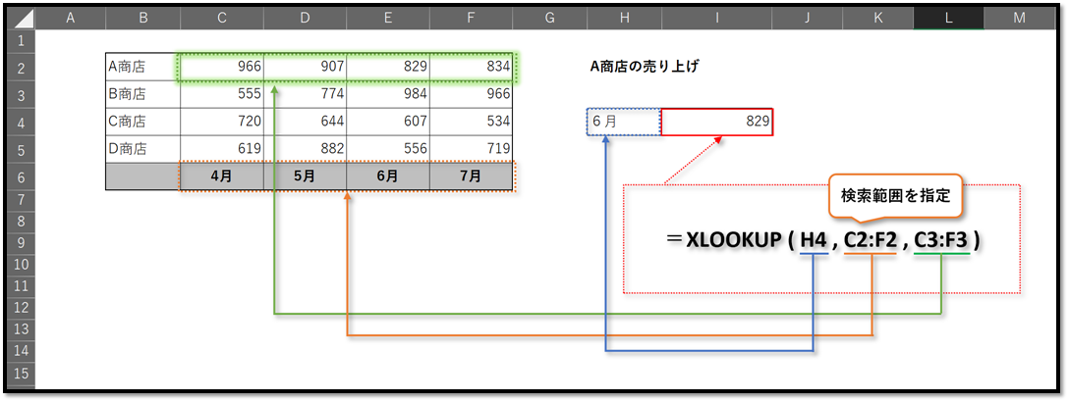This screenshot has width=1069, height=402.
Task: Select cell with value 834
Action: (471, 67)
